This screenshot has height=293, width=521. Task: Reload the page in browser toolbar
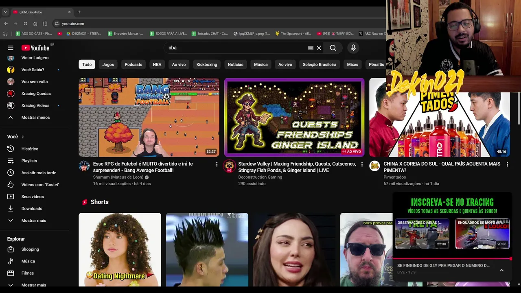[25, 24]
